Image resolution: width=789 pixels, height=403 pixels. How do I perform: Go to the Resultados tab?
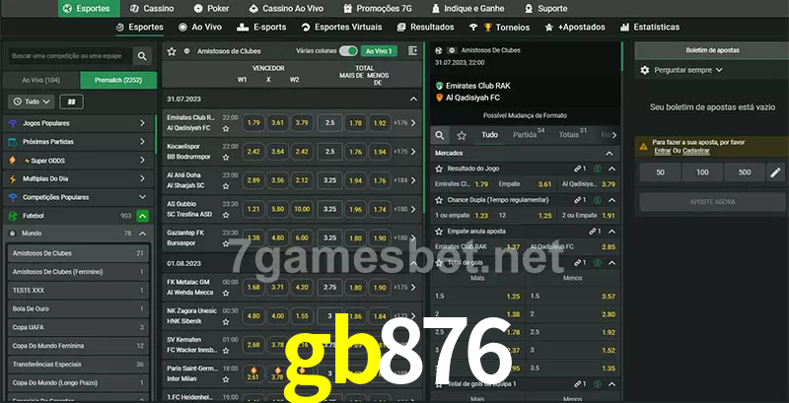426,28
